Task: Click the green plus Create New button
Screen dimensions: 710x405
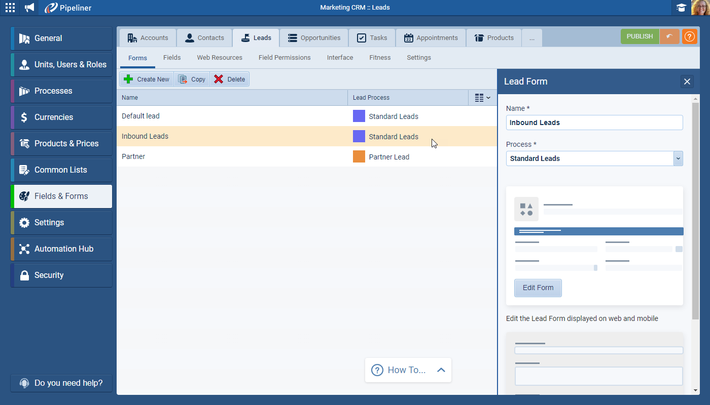Action: (147, 79)
